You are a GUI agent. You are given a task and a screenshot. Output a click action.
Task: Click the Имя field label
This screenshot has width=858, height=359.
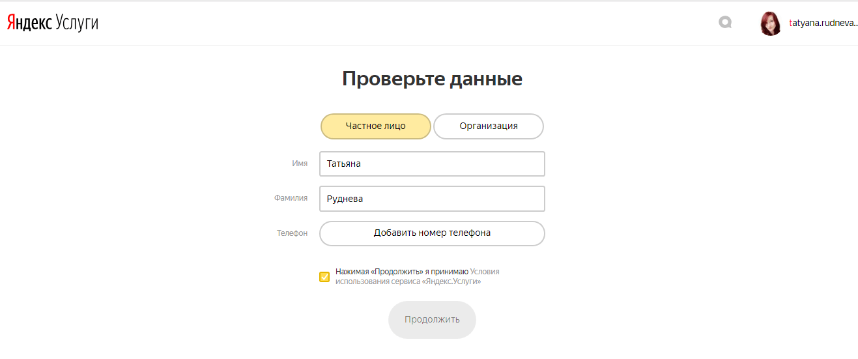[300, 164]
